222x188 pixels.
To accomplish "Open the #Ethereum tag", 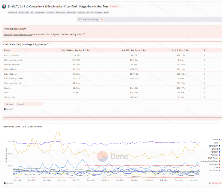I will pyautogui.click(x=13, y=13).
